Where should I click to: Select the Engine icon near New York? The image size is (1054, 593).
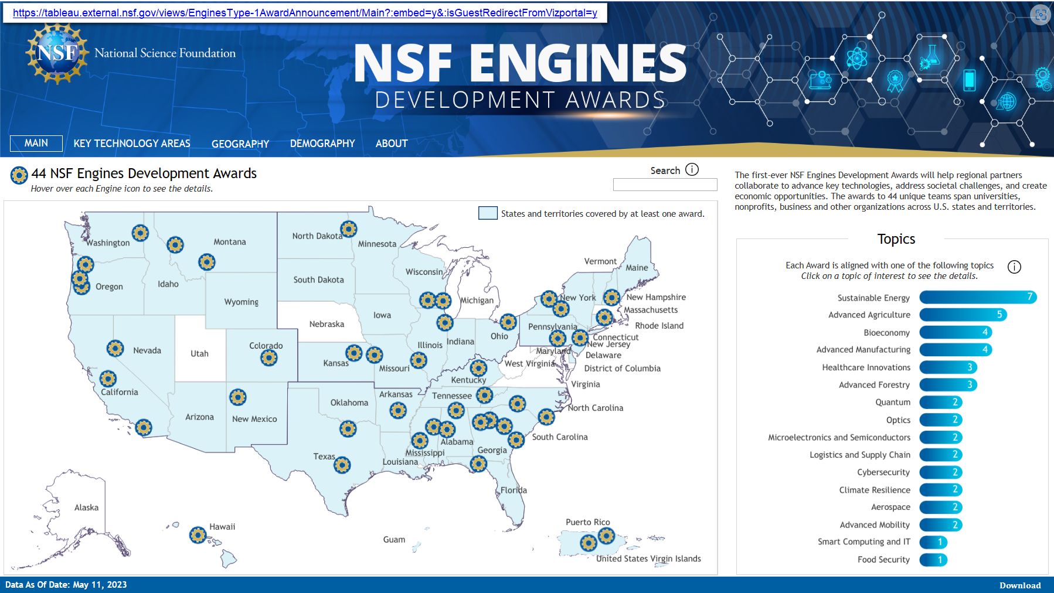coord(549,299)
